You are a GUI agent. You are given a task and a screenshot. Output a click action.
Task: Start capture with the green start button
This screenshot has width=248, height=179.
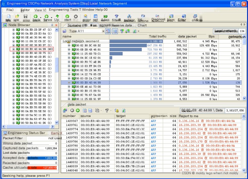click(67, 16)
